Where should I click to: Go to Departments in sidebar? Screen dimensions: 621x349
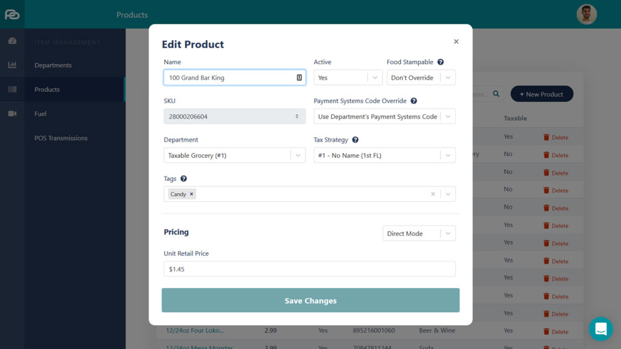[x=53, y=65]
